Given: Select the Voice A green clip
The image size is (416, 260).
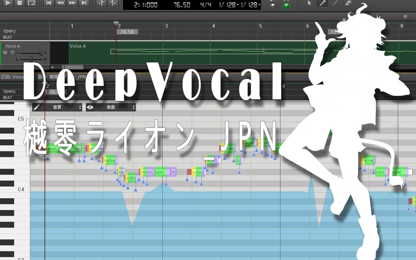Looking at the screenshot, I should [242, 53].
